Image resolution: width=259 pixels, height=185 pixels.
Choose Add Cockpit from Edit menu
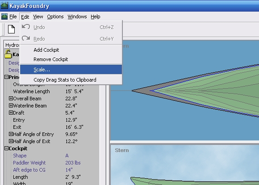click(71, 50)
